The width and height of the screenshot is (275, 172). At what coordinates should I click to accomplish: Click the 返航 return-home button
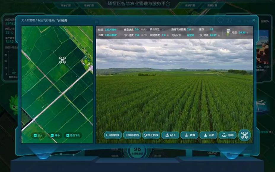pyautogui.click(x=208, y=135)
